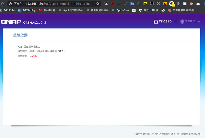Click the orange dots extension icon
This screenshot has height=138, width=205.
click(x=159, y=4)
